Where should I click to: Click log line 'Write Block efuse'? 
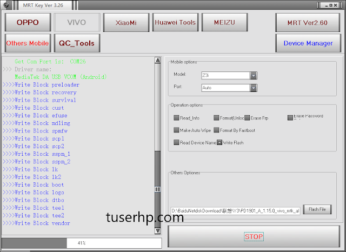point(35,116)
